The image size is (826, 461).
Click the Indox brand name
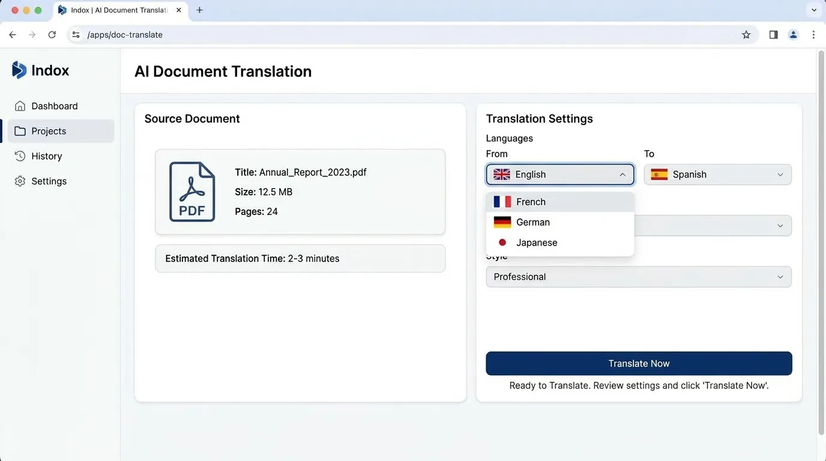coord(50,70)
